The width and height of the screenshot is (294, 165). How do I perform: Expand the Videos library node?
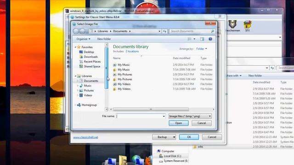click(78, 95)
